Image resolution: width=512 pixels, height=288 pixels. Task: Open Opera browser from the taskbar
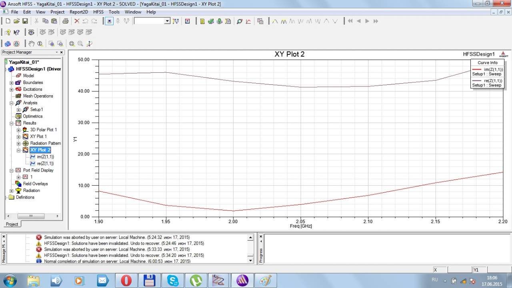pyautogui.click(x=126, y=280)
